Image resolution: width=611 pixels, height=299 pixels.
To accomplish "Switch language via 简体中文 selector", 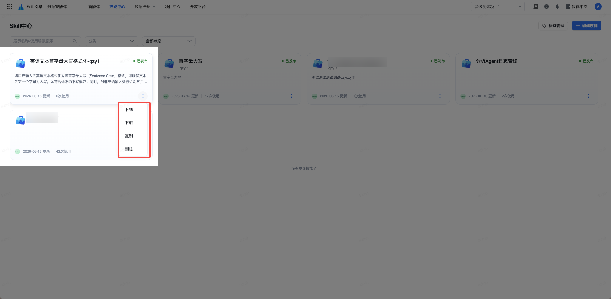I will (576, 7).
